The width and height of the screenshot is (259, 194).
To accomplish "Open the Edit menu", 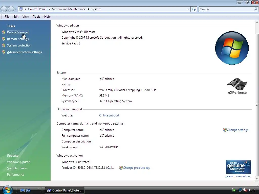I will [16, 17].
